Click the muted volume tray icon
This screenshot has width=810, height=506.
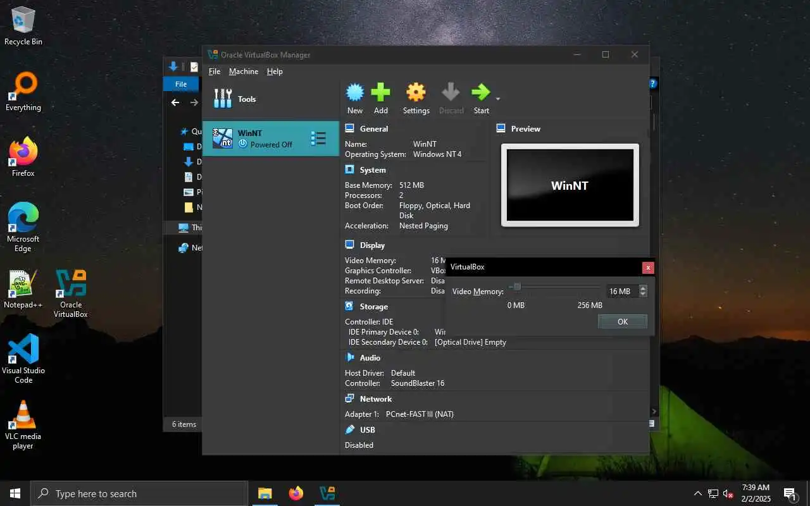point(728,493)
